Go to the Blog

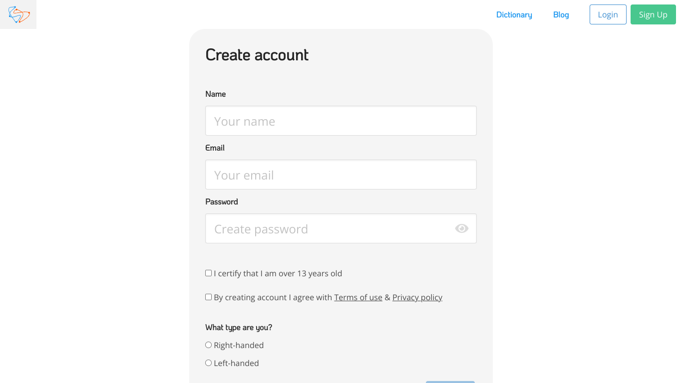coord(561,14)
